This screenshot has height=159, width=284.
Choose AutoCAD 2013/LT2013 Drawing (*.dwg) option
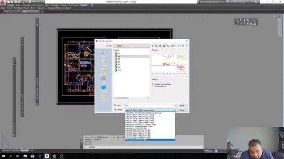click(x=150, y=115)
